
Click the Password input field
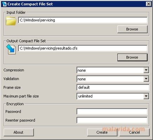tap(112, 112)
